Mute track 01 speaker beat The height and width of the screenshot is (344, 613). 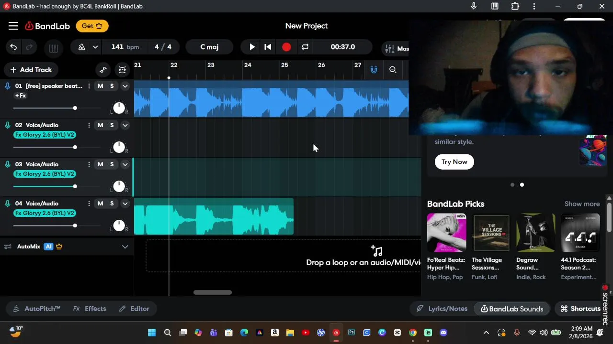click(x=100, y=86)
